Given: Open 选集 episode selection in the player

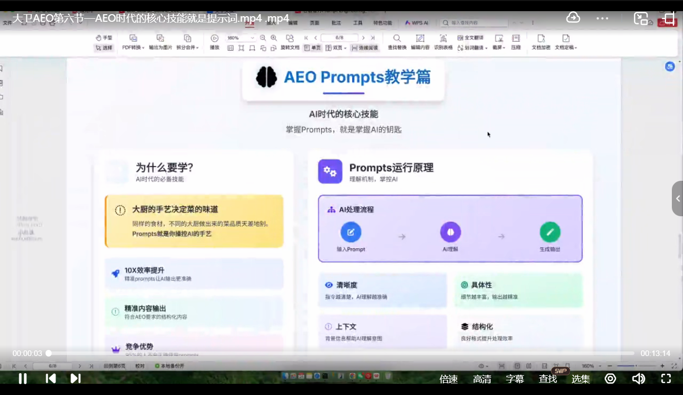Looking at the screenshot, I should [580, 378].
